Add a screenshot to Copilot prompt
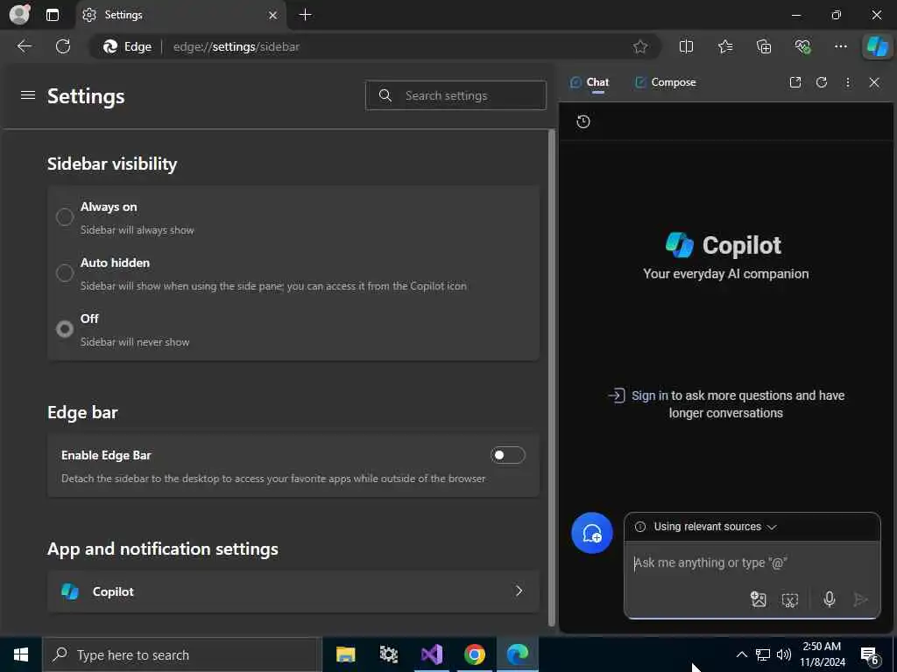This screenshot has width=897, height=672. [x=790, y=599]
